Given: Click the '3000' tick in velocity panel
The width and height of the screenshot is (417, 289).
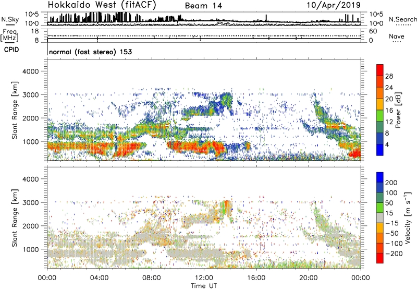Looking at the screenshot, I should (x=31, y=202).
